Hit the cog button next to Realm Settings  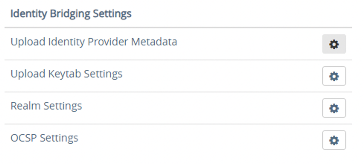point(334,108)
